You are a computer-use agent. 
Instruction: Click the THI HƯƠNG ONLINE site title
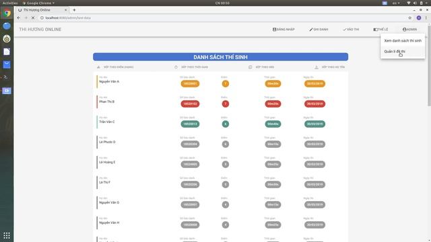tap(40, 30)
